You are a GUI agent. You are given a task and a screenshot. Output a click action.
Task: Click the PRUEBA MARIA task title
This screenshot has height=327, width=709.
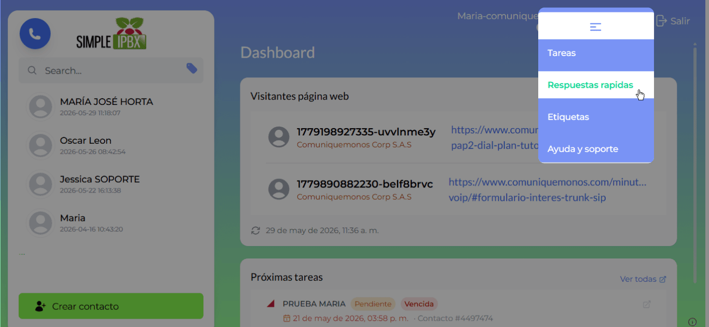314,304
